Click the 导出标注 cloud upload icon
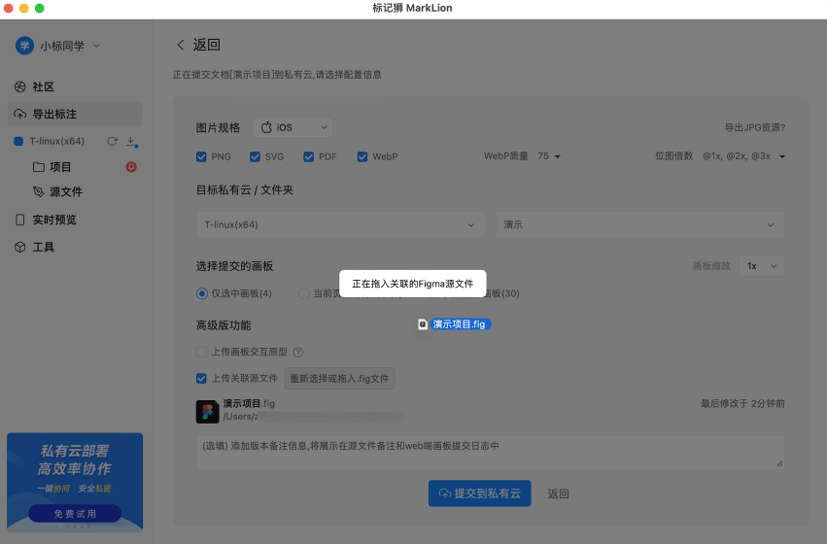Screen dimensions: 827x544 click(x=20, y=114)
